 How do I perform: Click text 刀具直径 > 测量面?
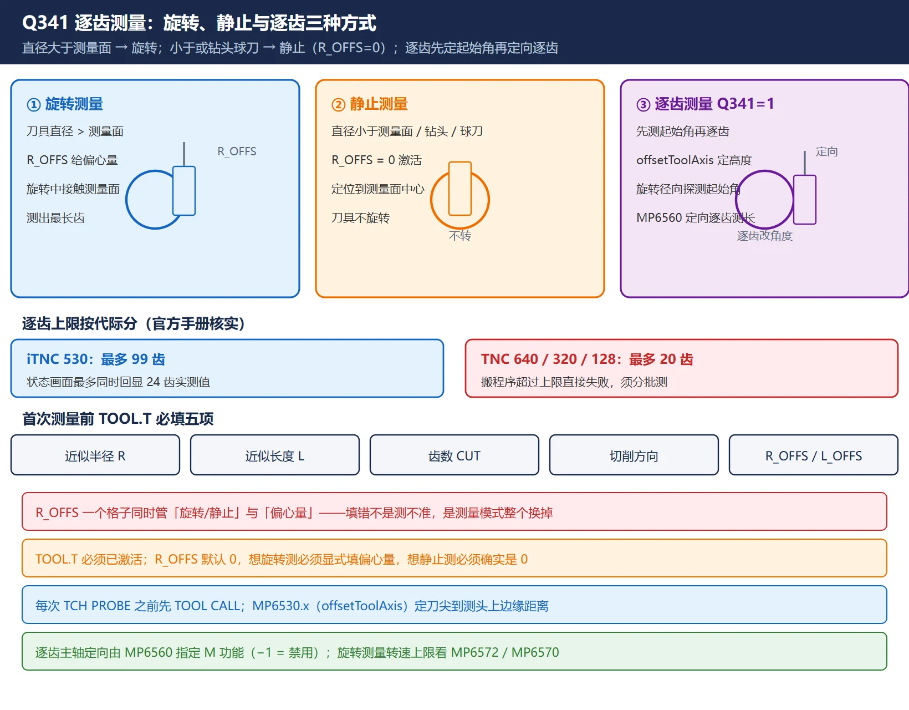[75, 131]
